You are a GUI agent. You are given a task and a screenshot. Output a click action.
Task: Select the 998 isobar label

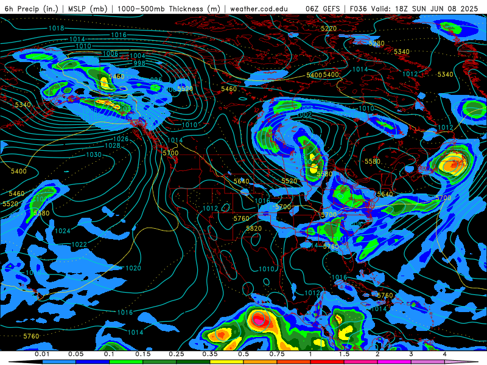[x=139, y=63]
